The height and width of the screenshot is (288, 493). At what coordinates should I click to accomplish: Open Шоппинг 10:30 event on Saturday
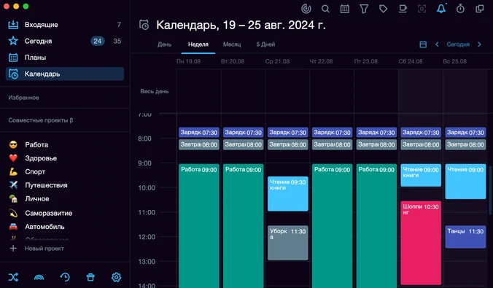[x=421, y=243]
